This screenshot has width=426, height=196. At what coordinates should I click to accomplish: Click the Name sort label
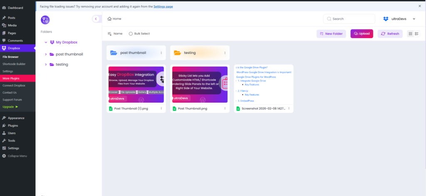tap(118, 34)
